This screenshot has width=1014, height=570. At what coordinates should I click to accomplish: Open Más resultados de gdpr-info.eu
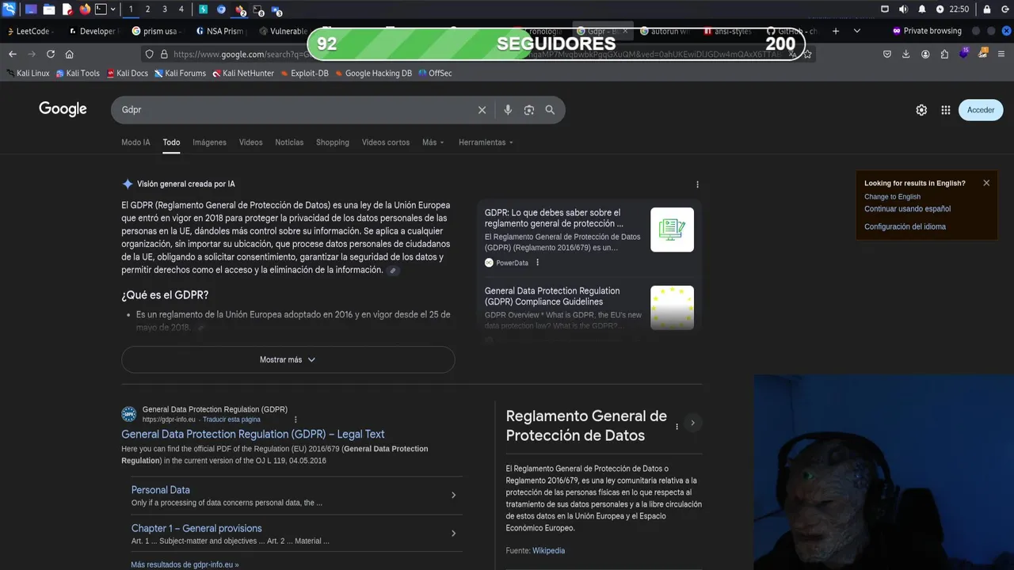(x=185, y=564)
